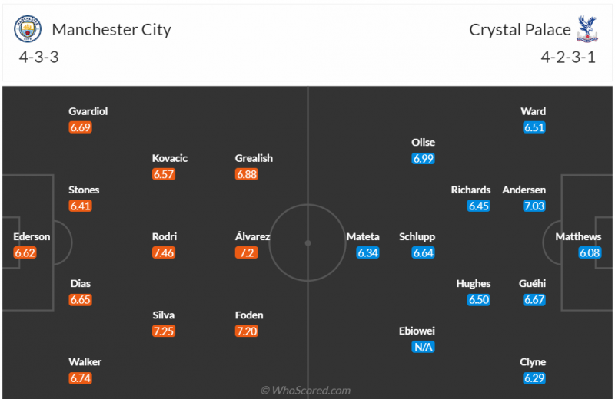Click Rodri's 7.46 rating badge
Image resolution: width=615 pixels, height=399 pixels.
164,252
